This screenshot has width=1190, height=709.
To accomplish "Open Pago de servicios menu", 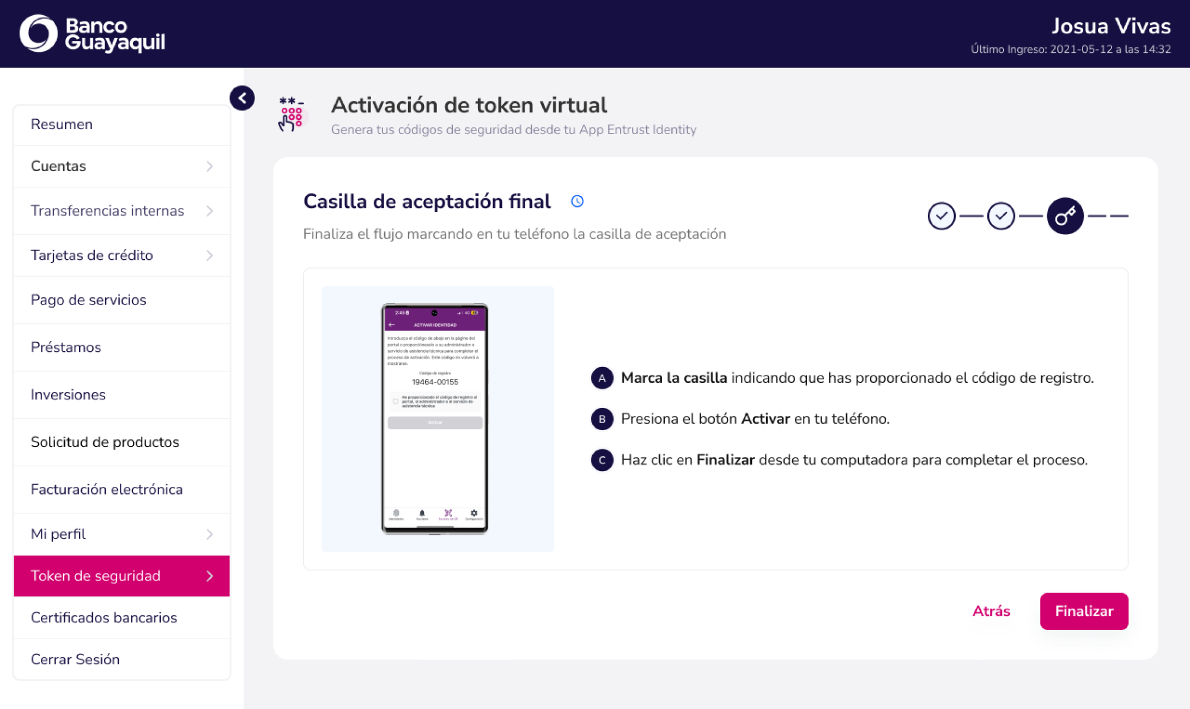I will [122, 300].
